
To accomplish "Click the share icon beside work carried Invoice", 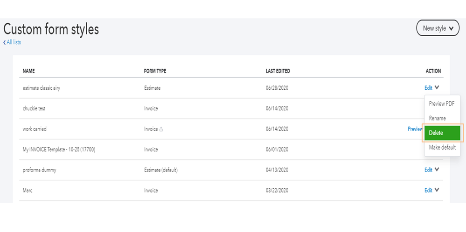I will tap(161, 129).
